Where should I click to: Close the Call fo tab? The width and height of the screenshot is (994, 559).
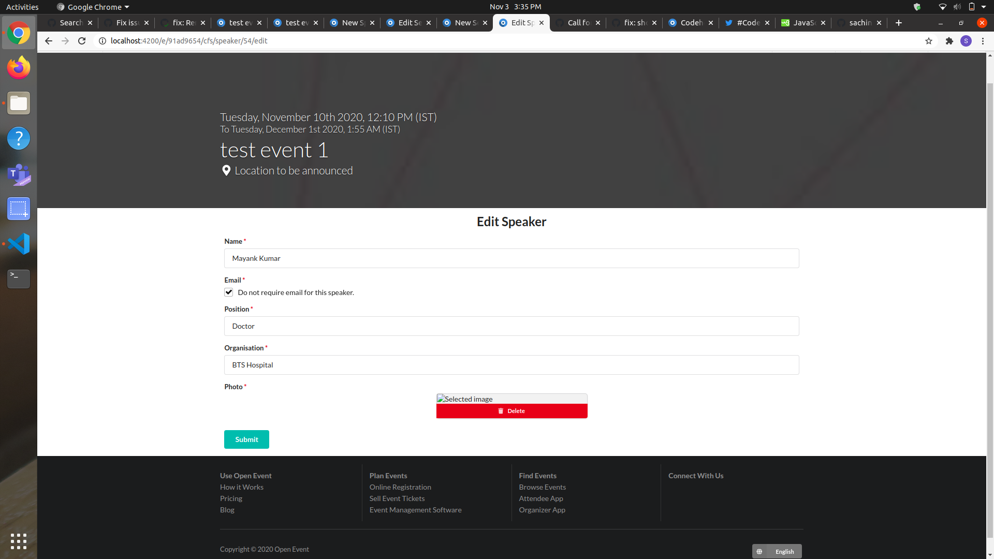click(x=598, y=23)
